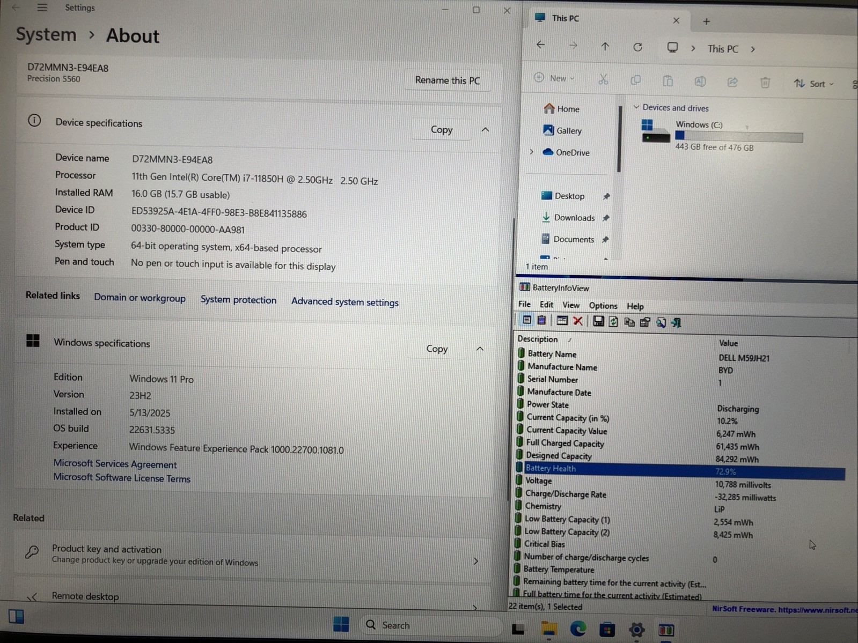Open Advanced system settings link
Image resolution: width=858 pixels, height=643 pixels.
click(345, 302)
